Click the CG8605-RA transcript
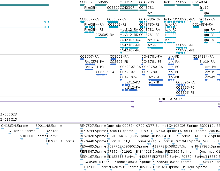Viewport: 220px width, 171px height. pos(101,37)
